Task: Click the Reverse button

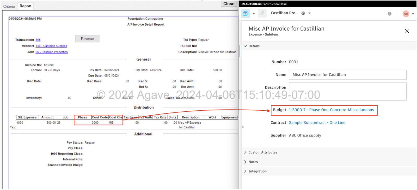Action: pos(87,39)
